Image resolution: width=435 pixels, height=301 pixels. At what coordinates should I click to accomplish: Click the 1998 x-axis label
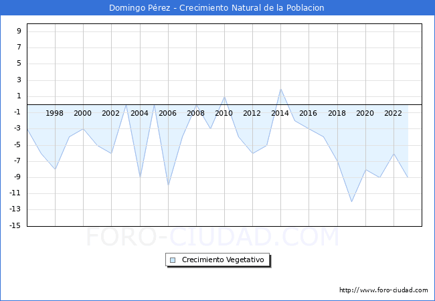click(x=54, y=113)
